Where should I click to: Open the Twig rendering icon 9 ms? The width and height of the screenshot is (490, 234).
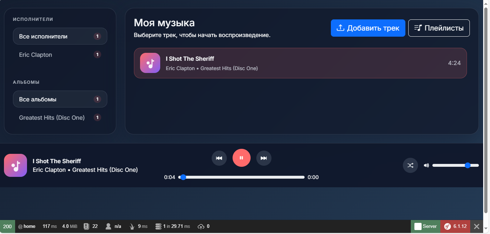click(139, 226)
